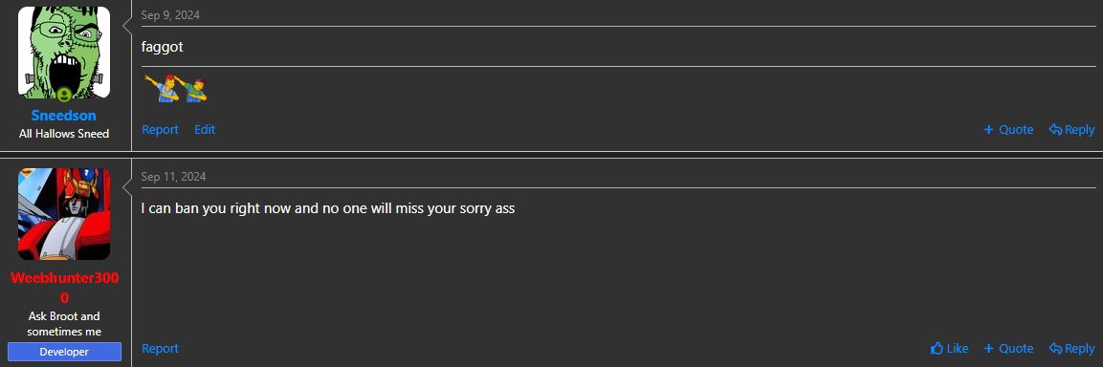Open Weebhunter3000's robot avatar

(x=64, y=214)
